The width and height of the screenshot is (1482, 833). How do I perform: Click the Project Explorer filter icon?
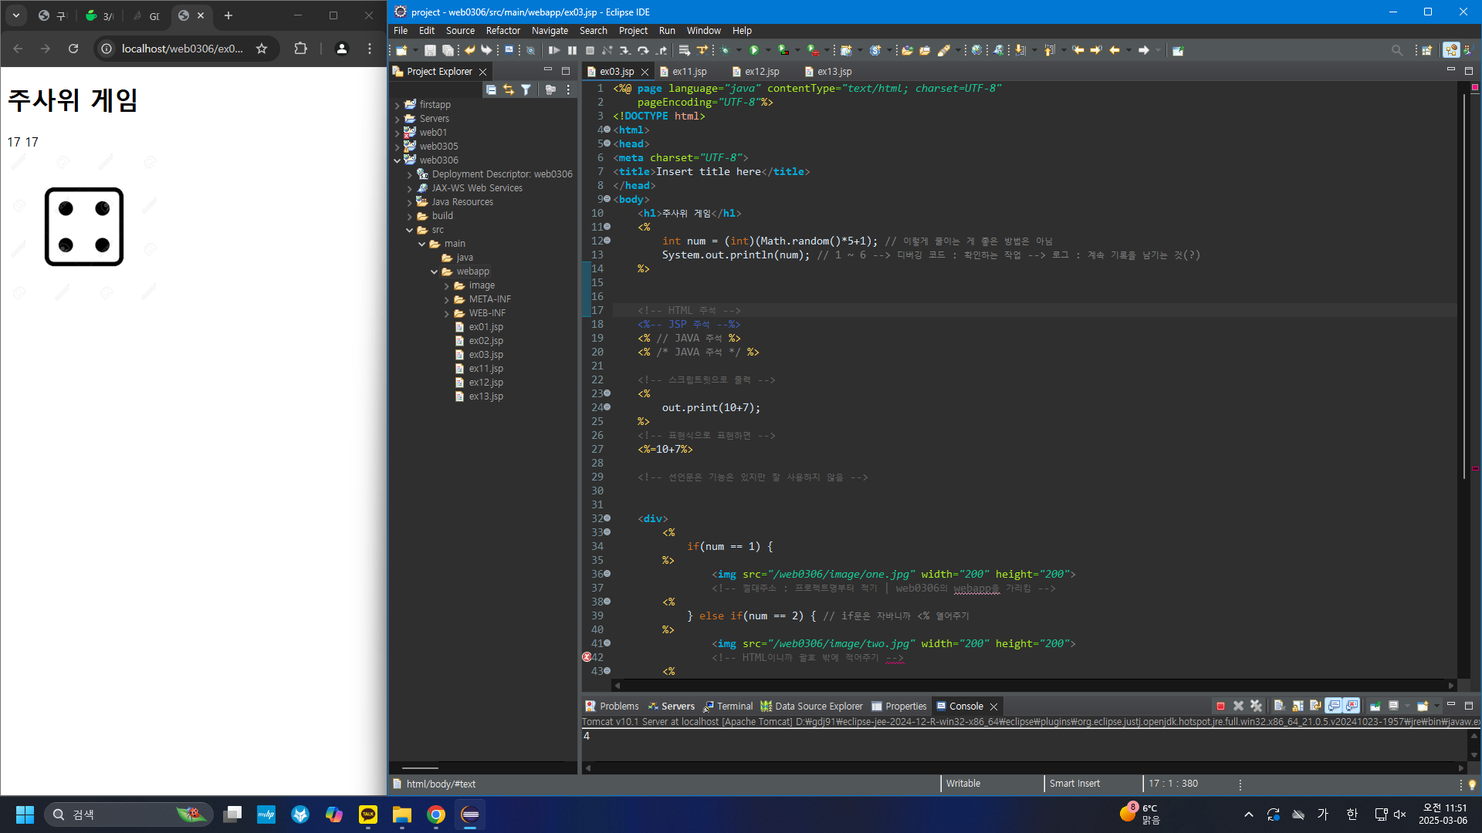tap(526, 90)
